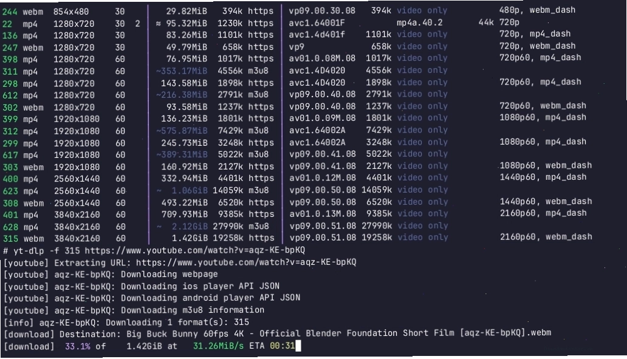
Task: Click the 33.1% download progress value
Action: click(x=78, y=346)
